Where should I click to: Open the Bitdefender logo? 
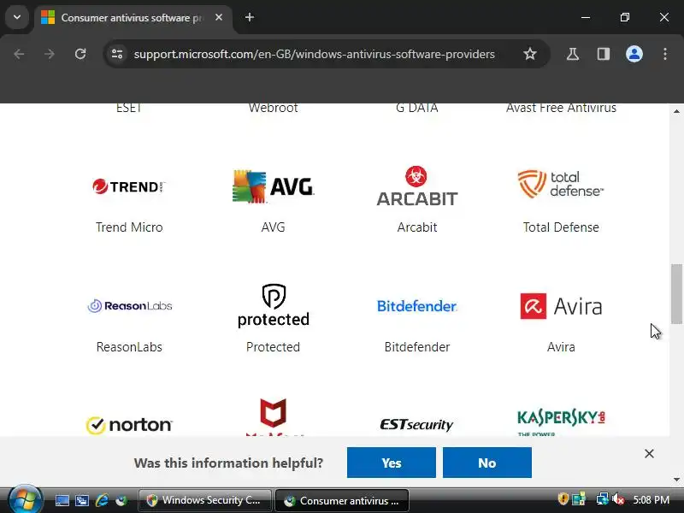417,306
